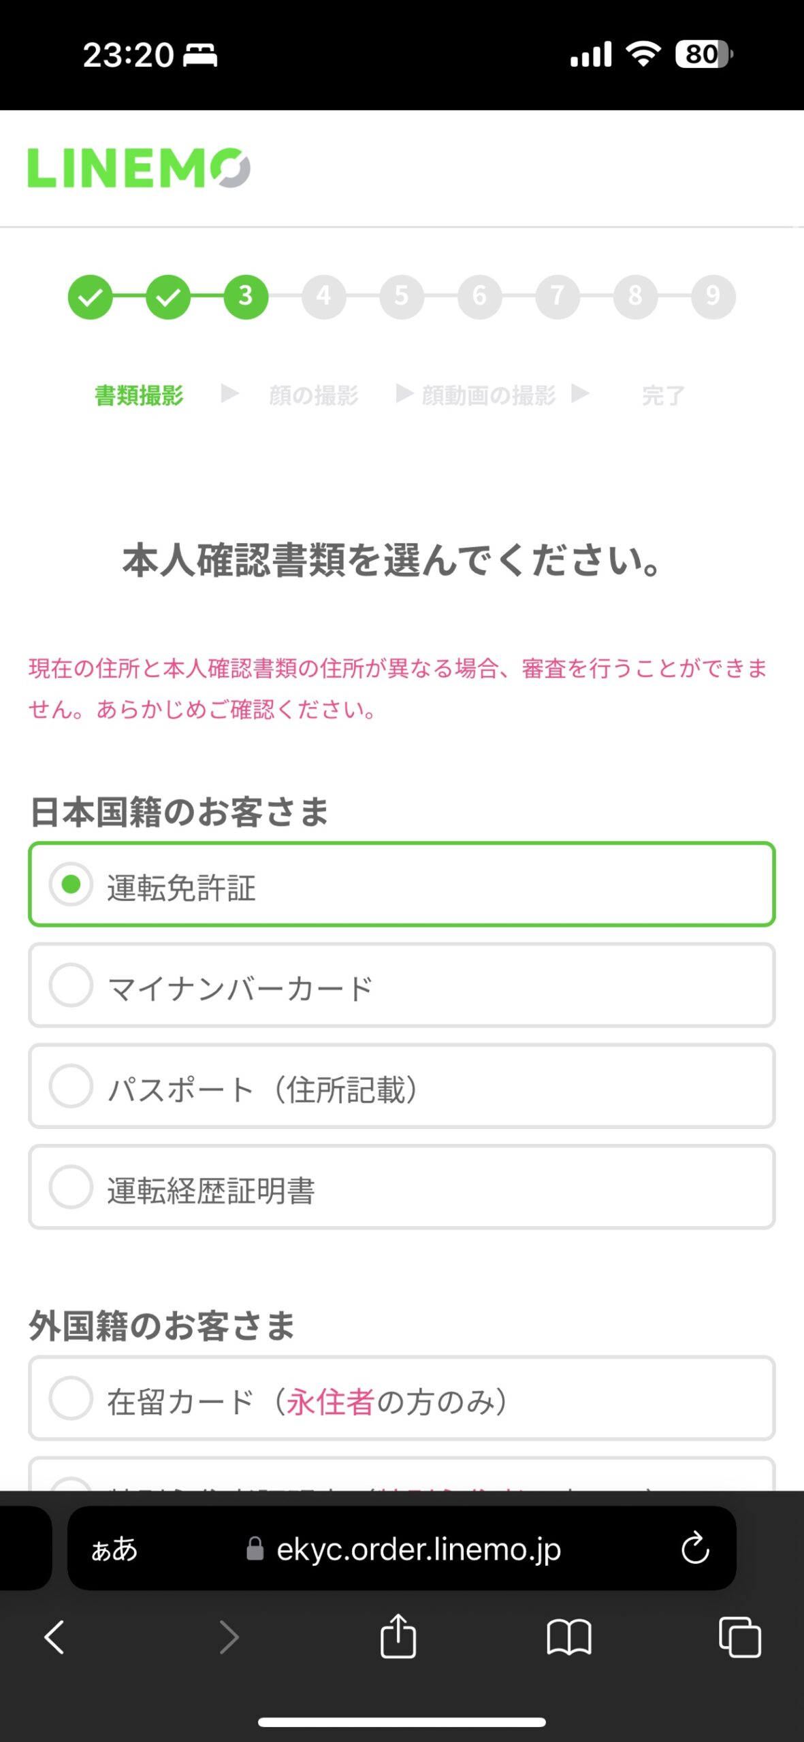Open the Safari share sheet

coord(398,1637)
